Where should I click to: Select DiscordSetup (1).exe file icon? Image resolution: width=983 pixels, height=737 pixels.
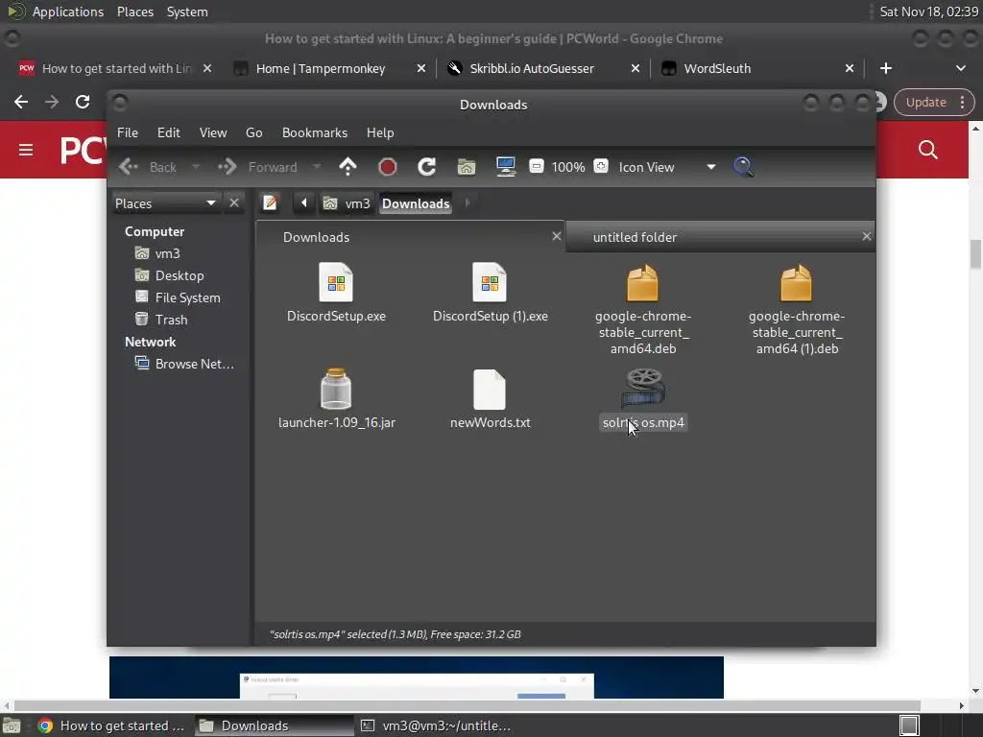click(x=490, y=283)
